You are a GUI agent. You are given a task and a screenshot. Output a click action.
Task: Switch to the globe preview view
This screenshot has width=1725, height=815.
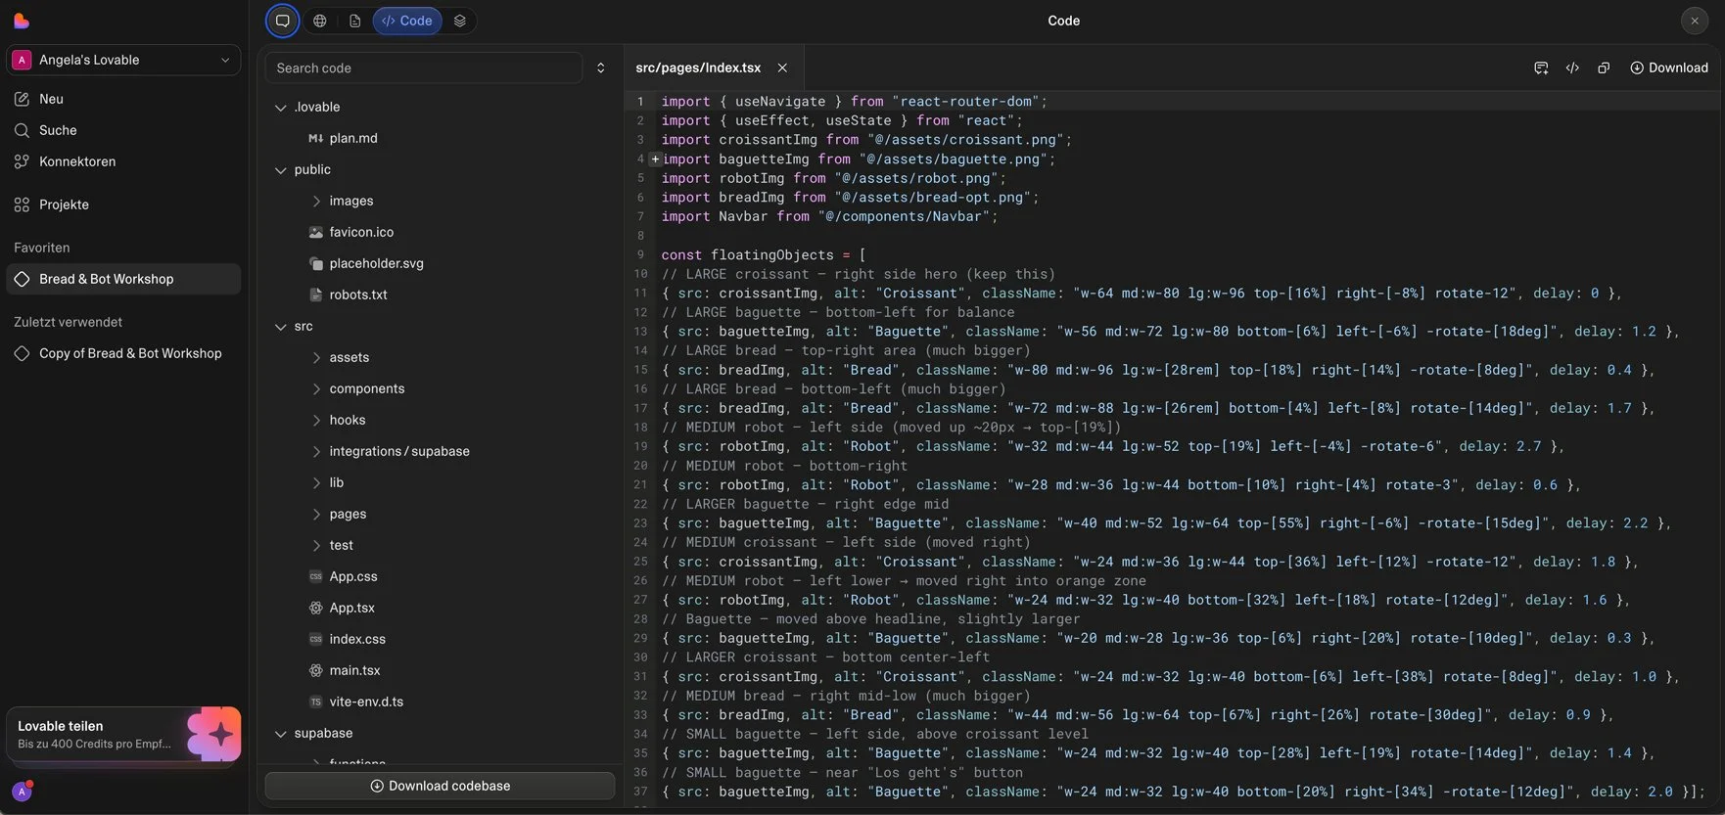click(320, 21)
